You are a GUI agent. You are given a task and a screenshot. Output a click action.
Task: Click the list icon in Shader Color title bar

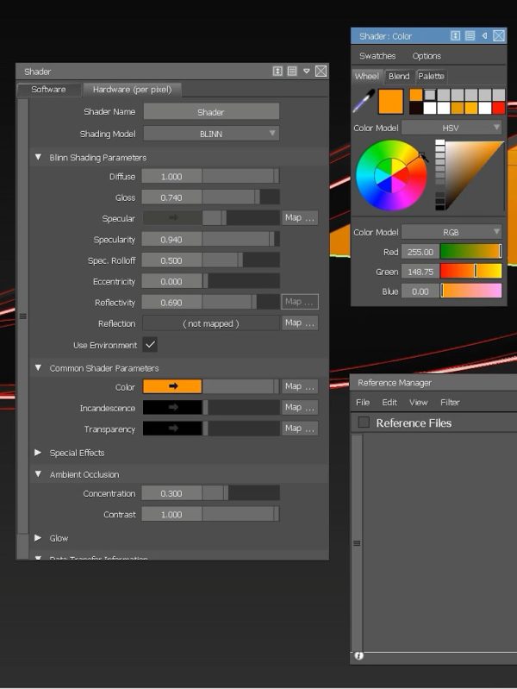tap(470, 36)
